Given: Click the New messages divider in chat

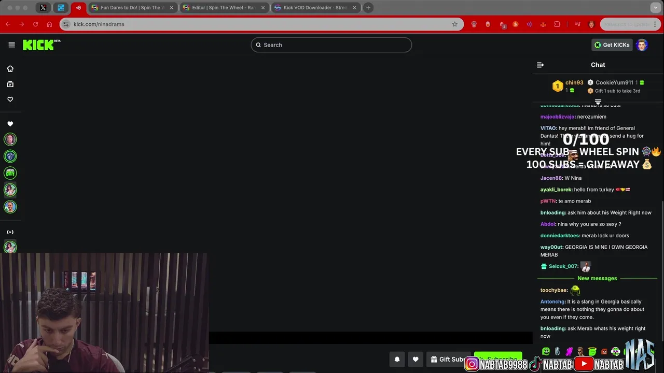Looking at the screenshot, I should (597, 278).
